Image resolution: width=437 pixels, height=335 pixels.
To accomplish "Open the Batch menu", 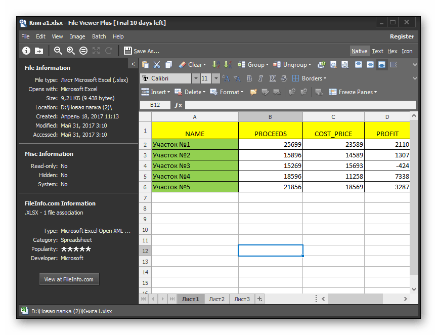I will [99, 36].
